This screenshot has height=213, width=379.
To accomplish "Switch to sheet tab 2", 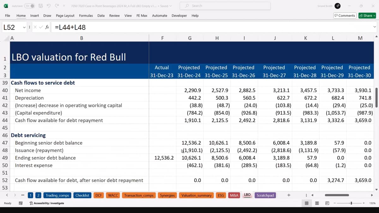I will coord(38,195).
